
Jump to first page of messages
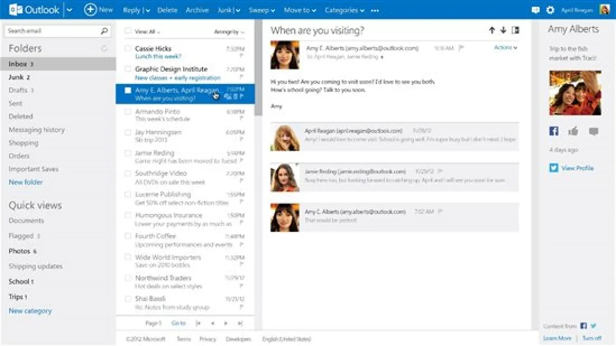click(x=199, y=323)
